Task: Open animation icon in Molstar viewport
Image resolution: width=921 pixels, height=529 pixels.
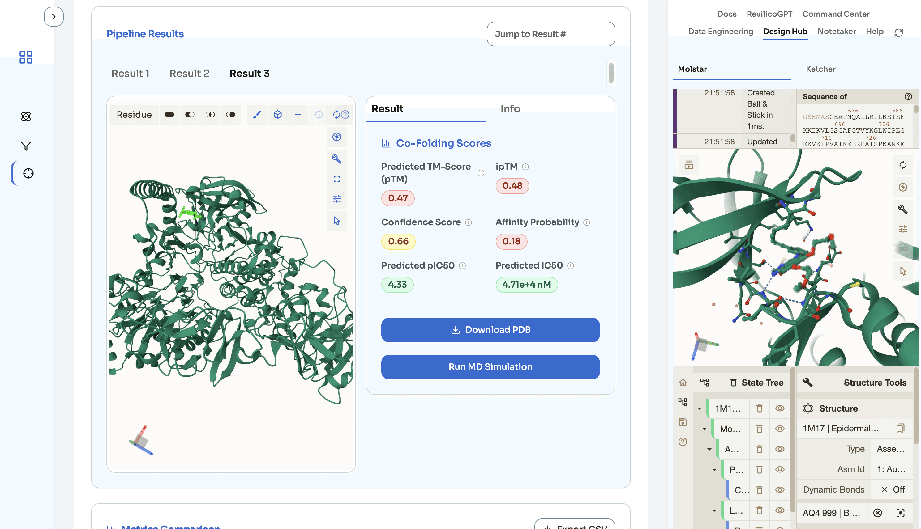Action: click(x=689, y=165)
